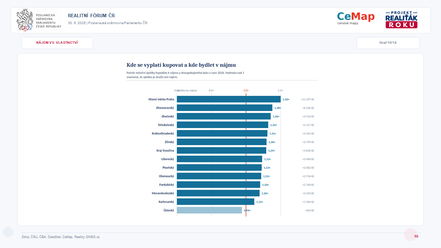Select the Liberecký bar
This screenshot has width=441, height=248.
coord(219,159)
